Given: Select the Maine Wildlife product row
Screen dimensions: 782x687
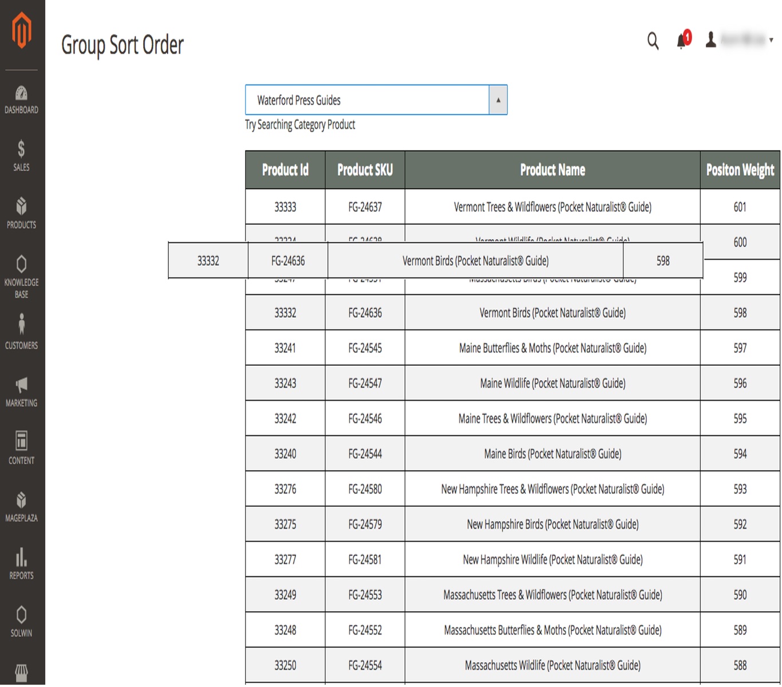Looking at the screenshot, I should point(552,384).
